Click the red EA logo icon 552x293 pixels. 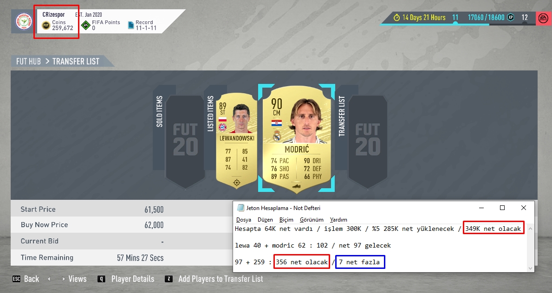coord(543,18)
